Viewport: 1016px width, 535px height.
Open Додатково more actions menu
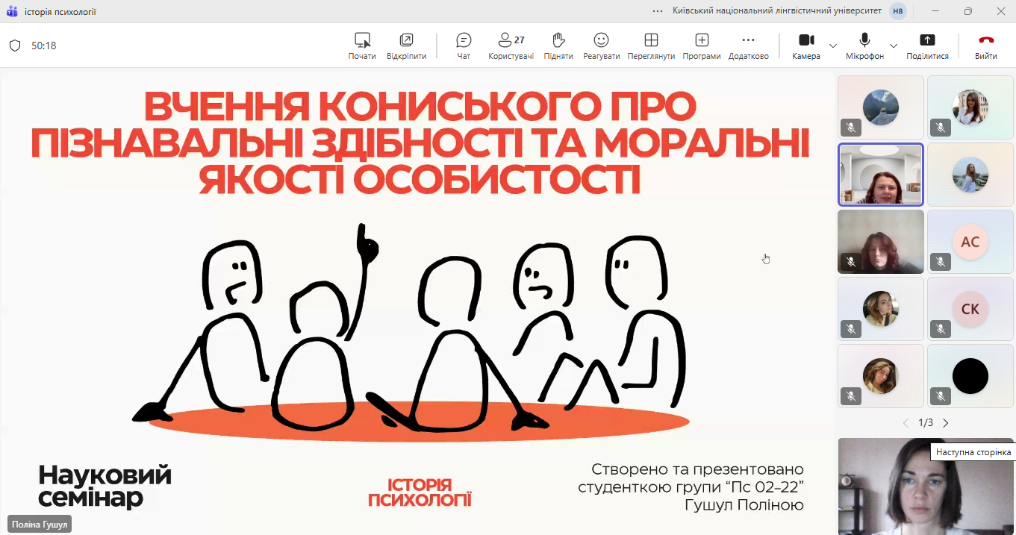pyautogui.click(x=748, y=46)
